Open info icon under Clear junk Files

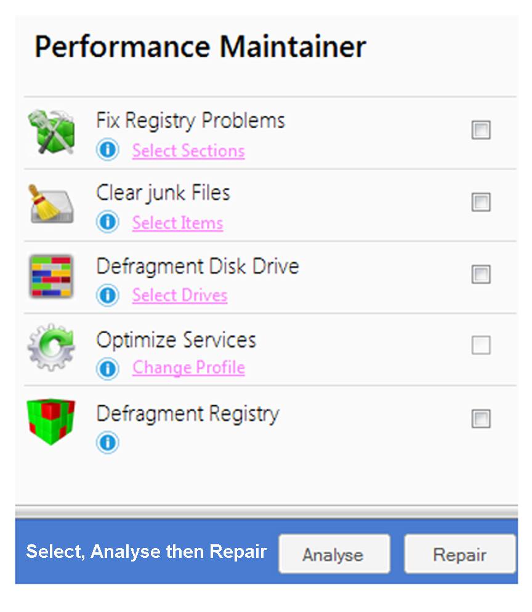pos(108,222)
